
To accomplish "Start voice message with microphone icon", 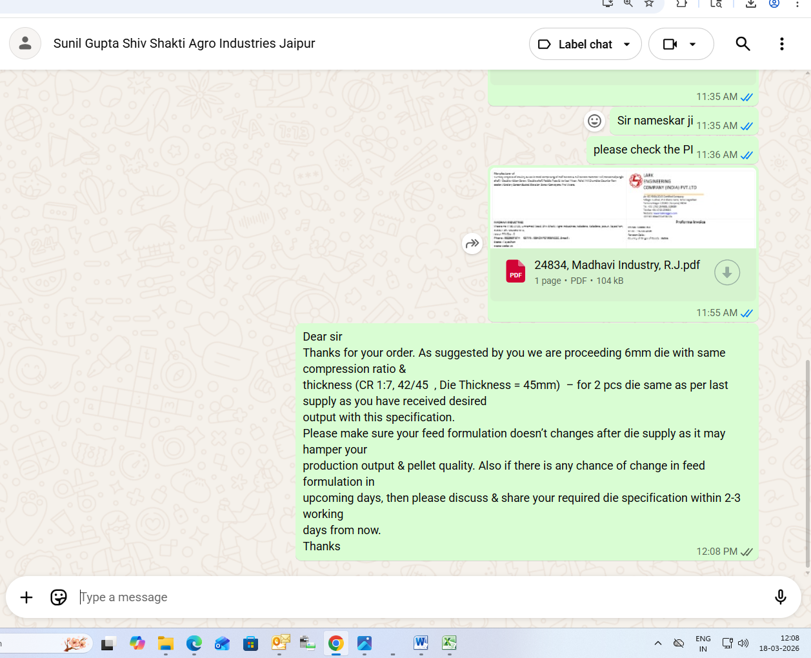I will [780, 597].
